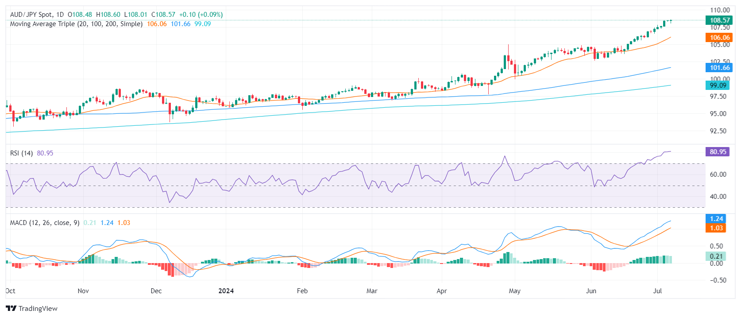Click the May label on time axis
This screenshot has height=318, width=741.
pyautogui.click(x=514, y=291)
